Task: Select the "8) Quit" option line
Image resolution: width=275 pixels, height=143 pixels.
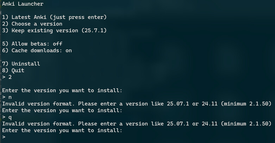Action: (x=13, y=70)
